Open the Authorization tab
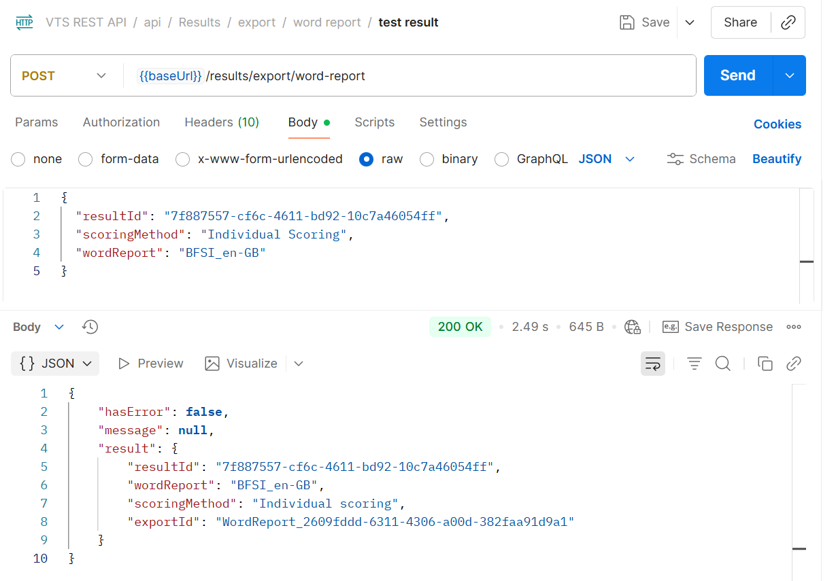The image size is (836, 581). coord(121,122)
